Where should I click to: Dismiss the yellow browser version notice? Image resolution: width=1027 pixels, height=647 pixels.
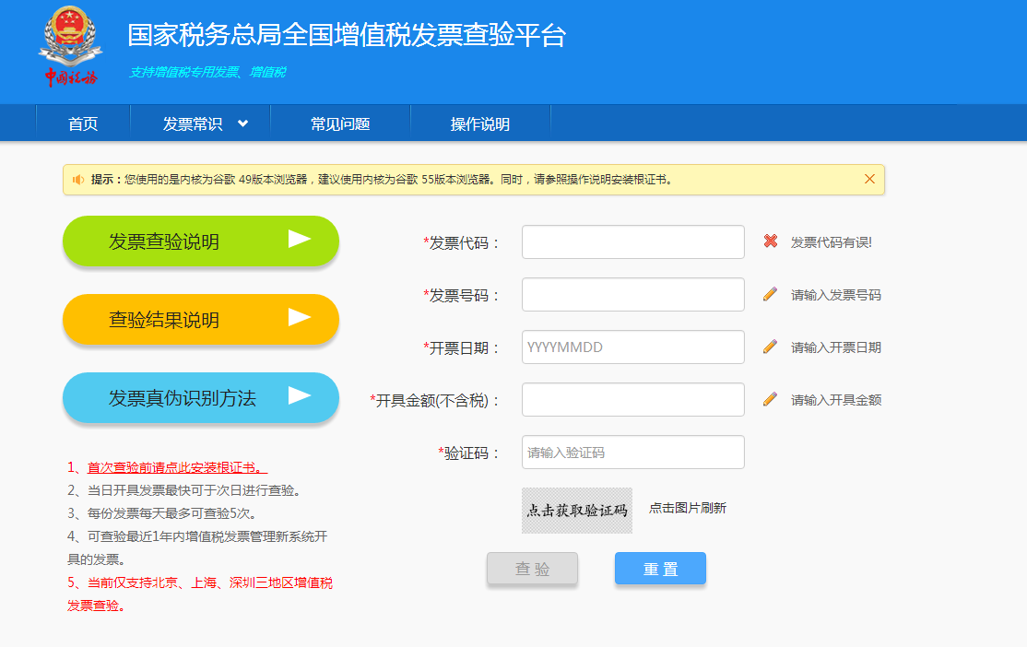[x=869, y=179]
